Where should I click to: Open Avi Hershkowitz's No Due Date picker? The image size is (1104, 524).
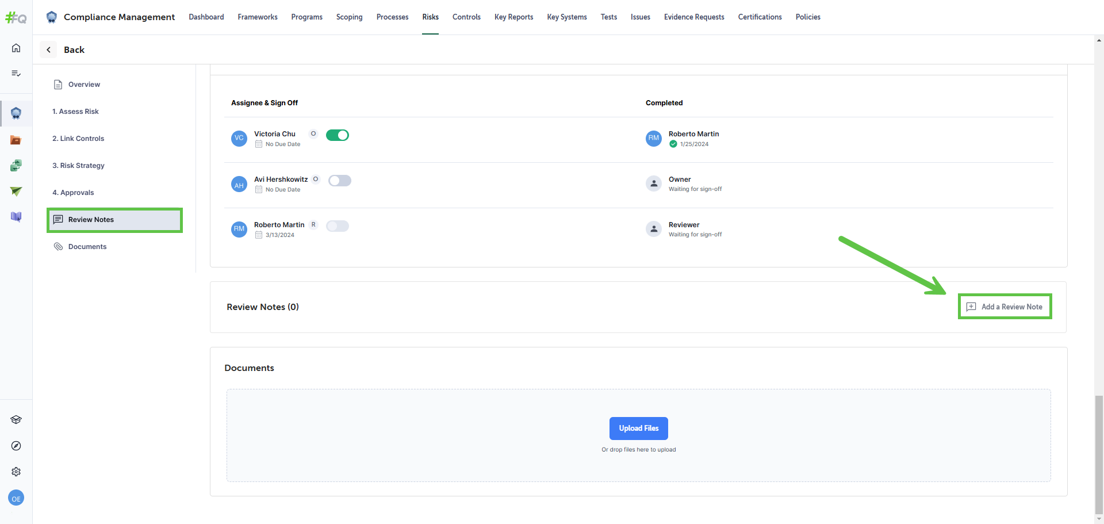[x=282, y=190]
